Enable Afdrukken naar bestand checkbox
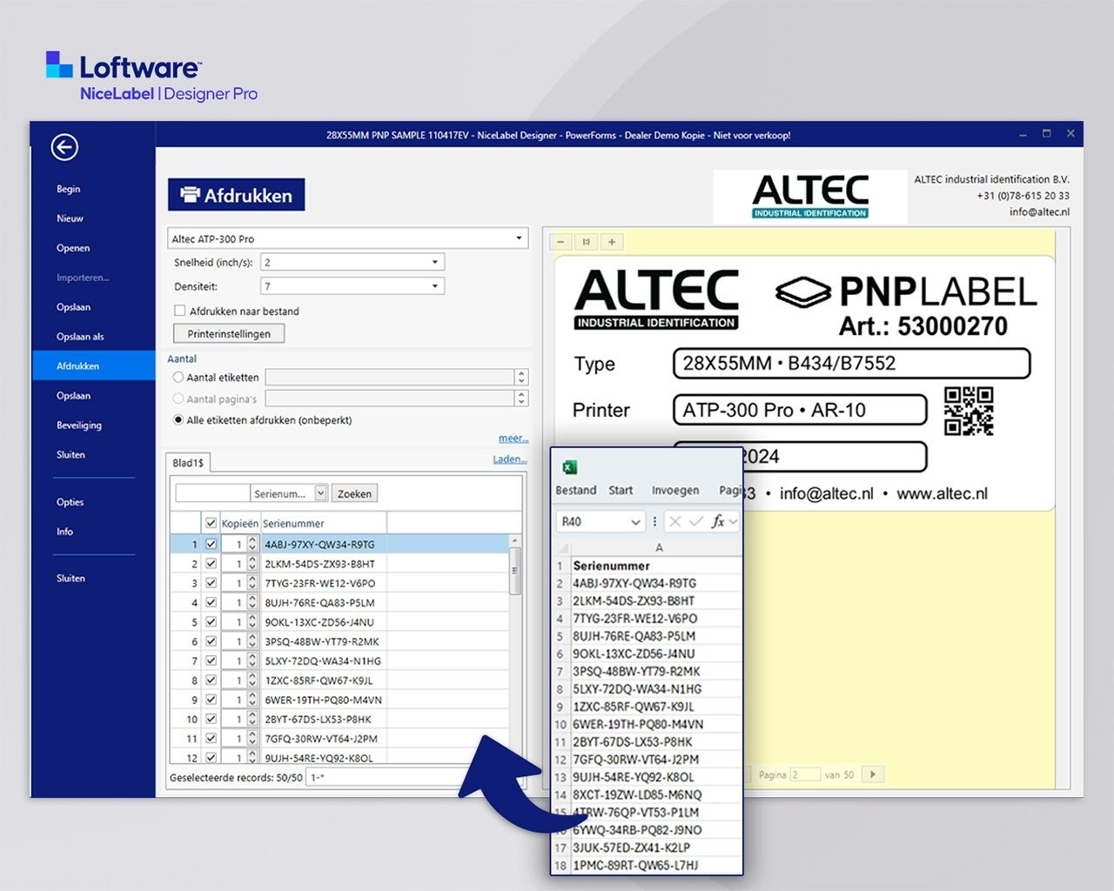Screen dimensions: 1114x891 pos(180,311)
